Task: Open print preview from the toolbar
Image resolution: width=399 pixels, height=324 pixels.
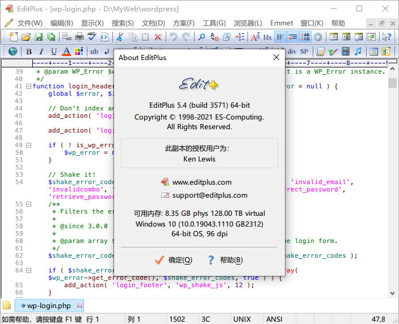Action: coord(67,37)
